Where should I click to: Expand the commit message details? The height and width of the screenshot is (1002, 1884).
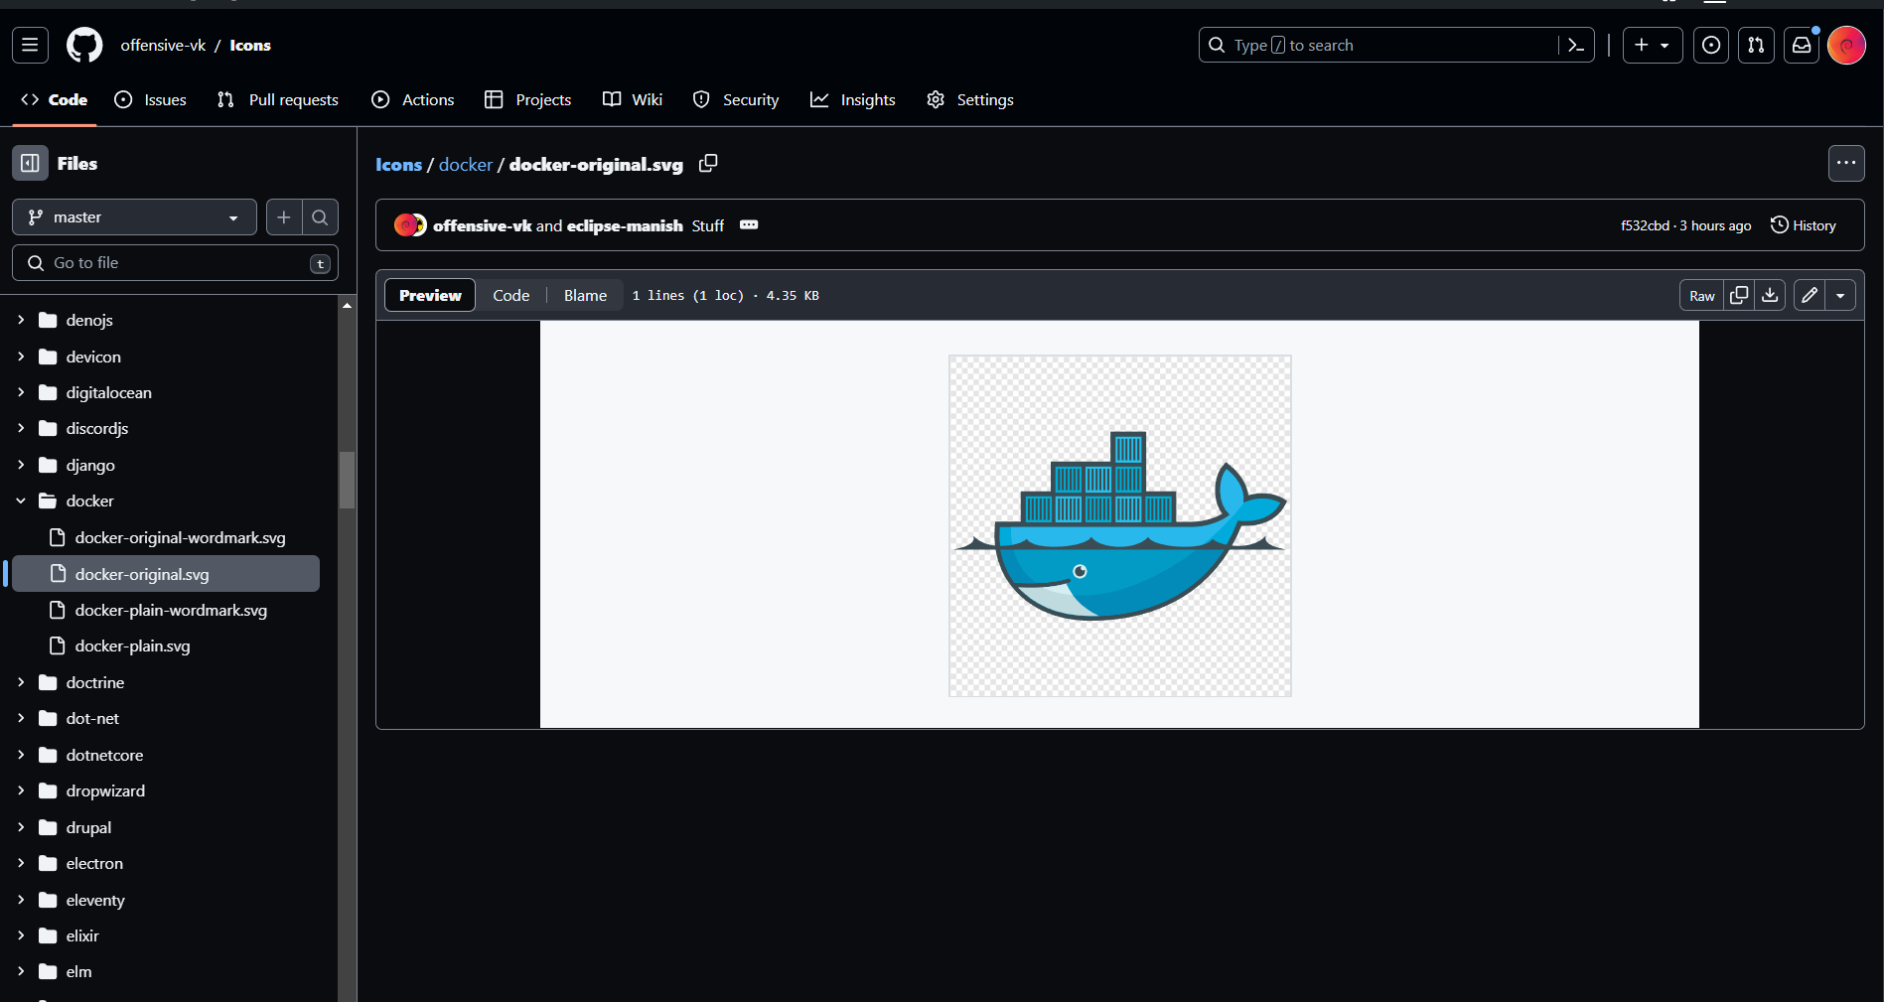coord(749,225)
